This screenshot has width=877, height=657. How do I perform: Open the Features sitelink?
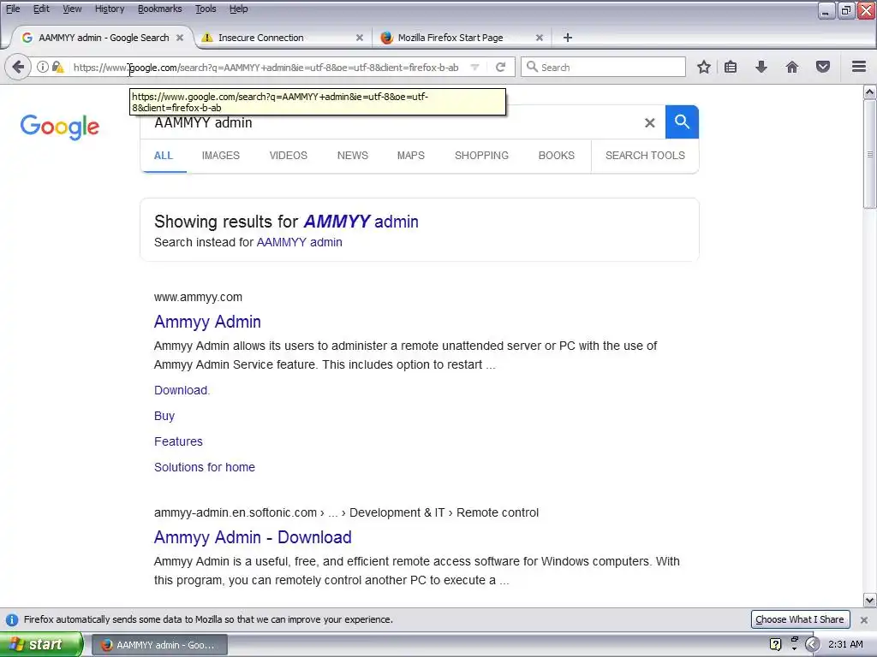(x=178, y=442)
